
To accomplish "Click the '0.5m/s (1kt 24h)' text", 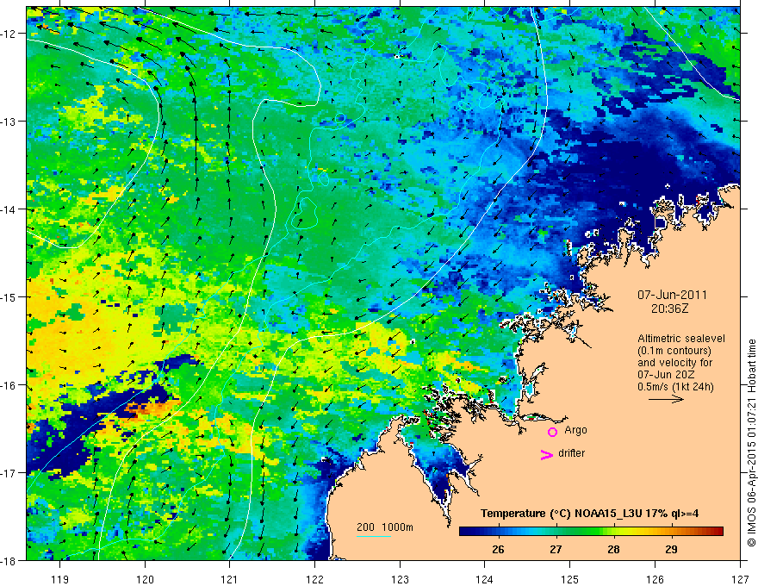I will 675,387.
